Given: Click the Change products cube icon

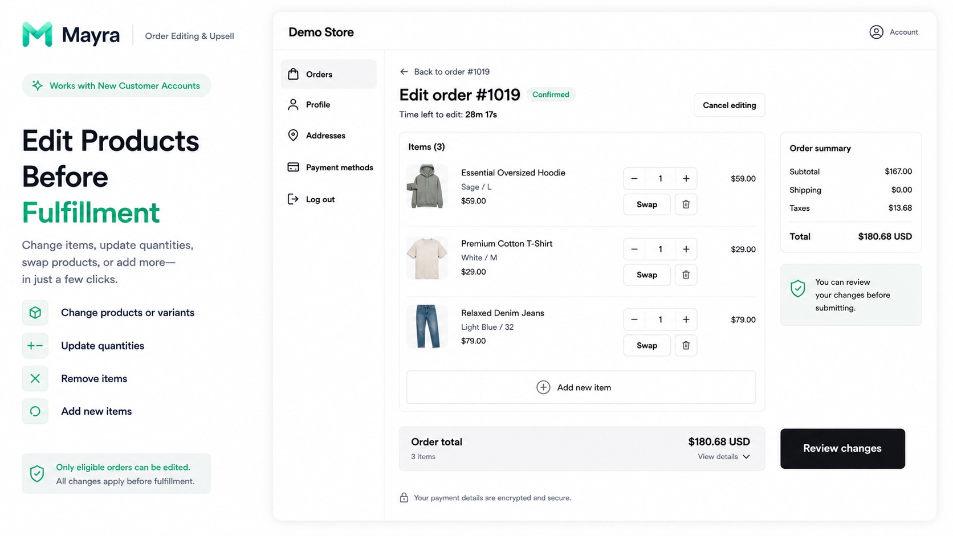Looking at the screenshot, I should (x=35, y=313).
